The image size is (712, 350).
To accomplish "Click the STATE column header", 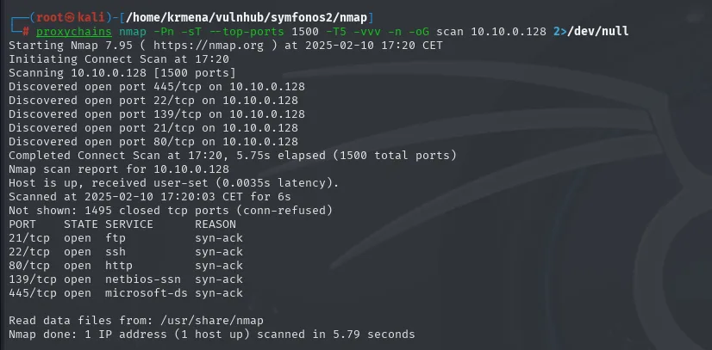I will click(81, 224).
